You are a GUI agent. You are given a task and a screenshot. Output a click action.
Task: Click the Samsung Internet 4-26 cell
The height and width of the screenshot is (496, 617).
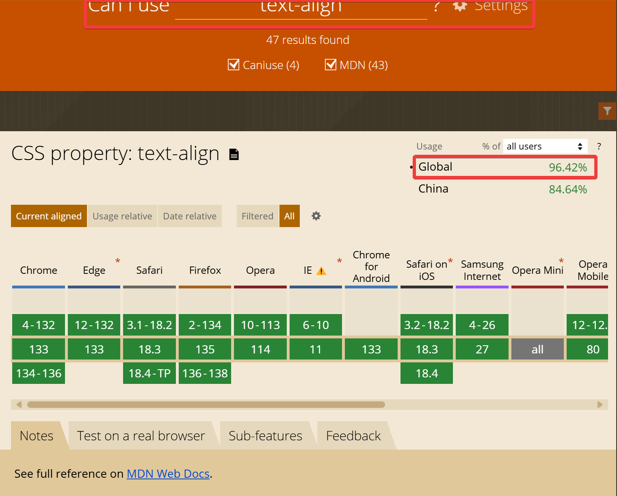[x=482, y=325]
